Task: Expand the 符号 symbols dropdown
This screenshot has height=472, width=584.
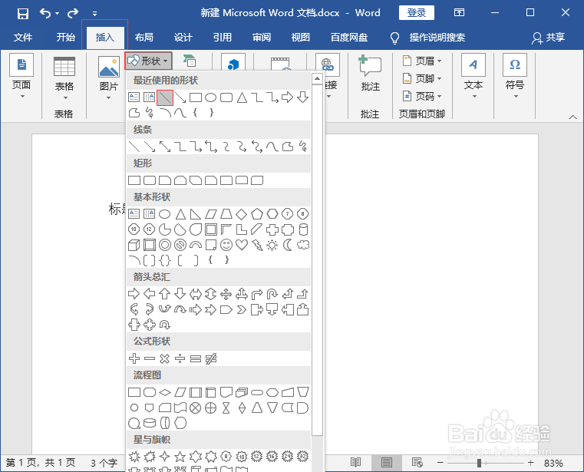Action: click(x=515, y=77)
